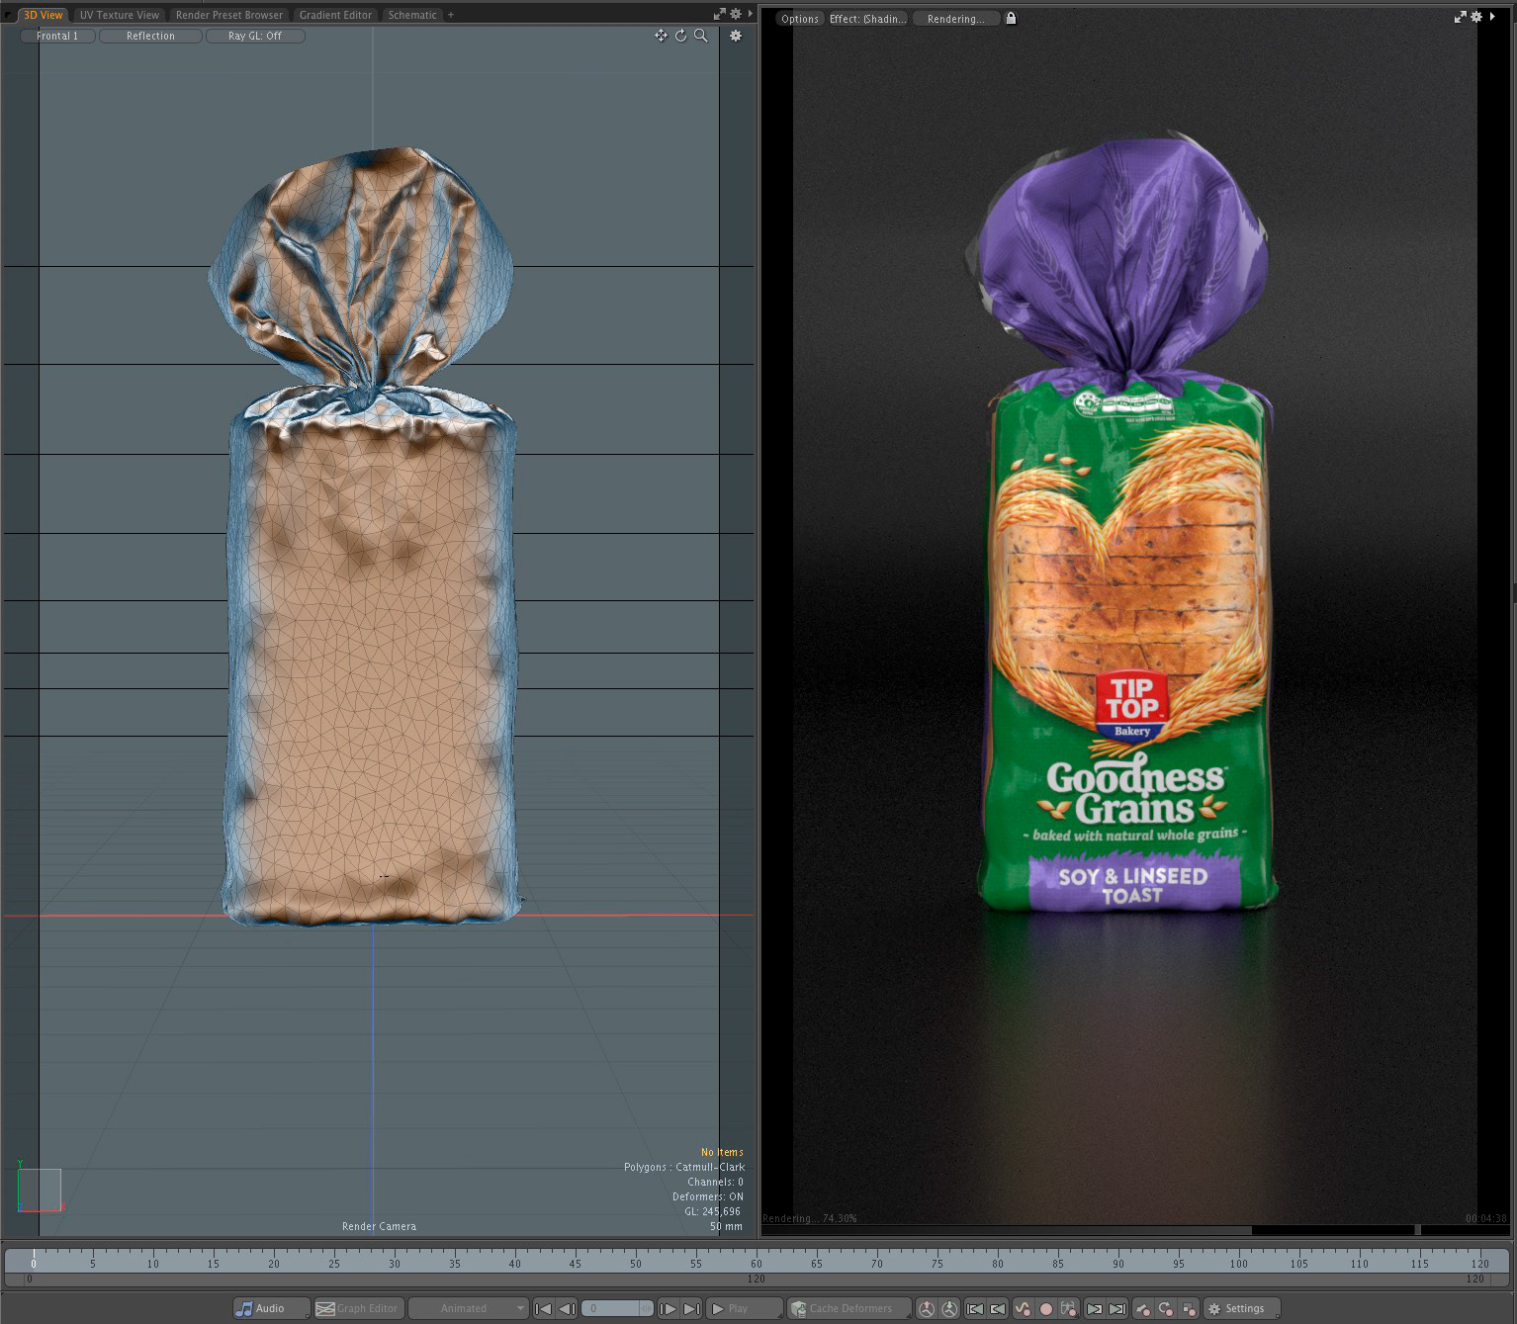Switch to the 3D View tab

click(43, 15)
